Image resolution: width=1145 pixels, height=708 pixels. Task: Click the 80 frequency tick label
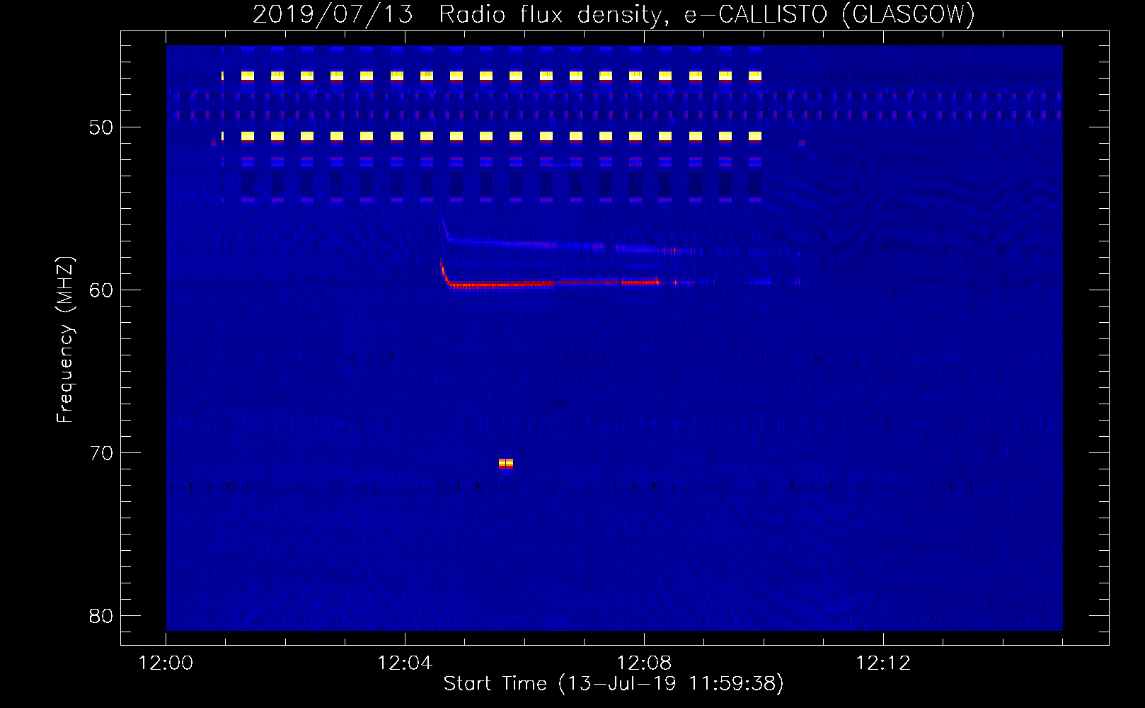click(x=101, y=616)
